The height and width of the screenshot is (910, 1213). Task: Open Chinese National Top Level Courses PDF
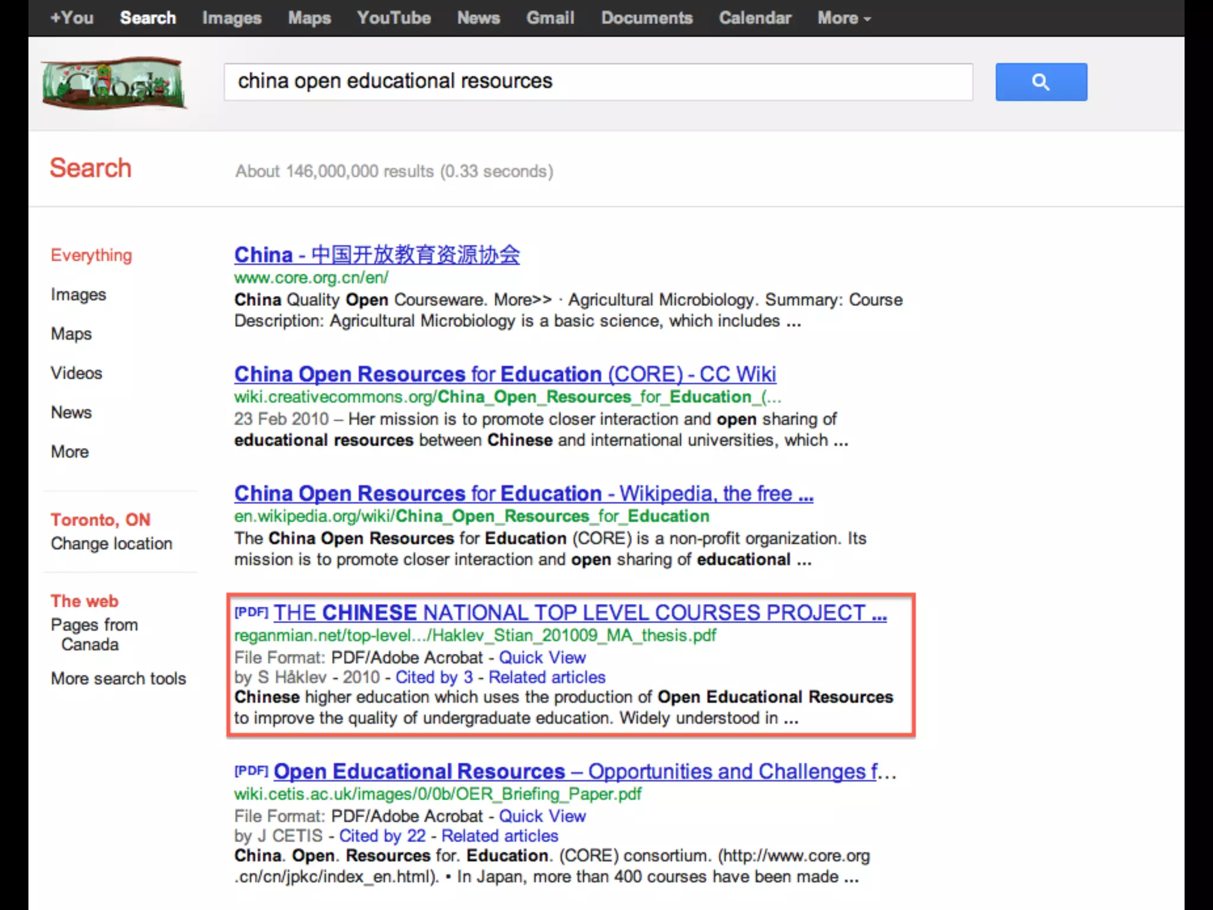tap(579, 613)
